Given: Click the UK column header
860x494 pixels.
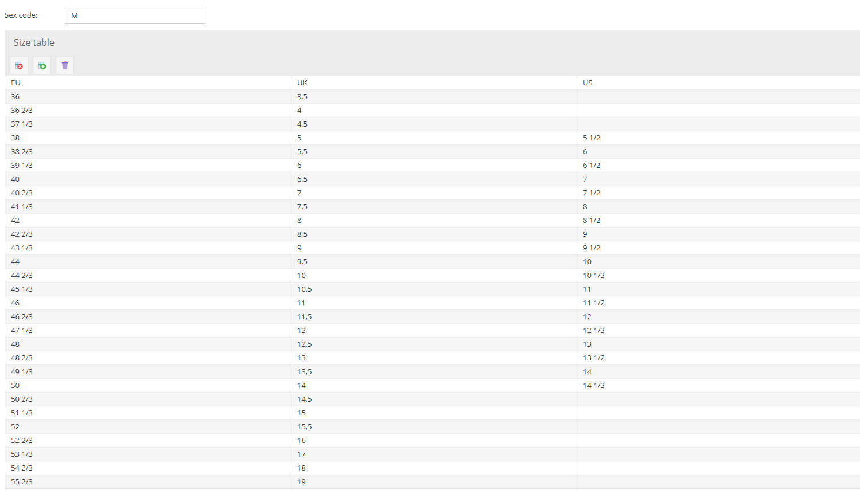Looking at the screenshot, I should click(x=434, y=83).
